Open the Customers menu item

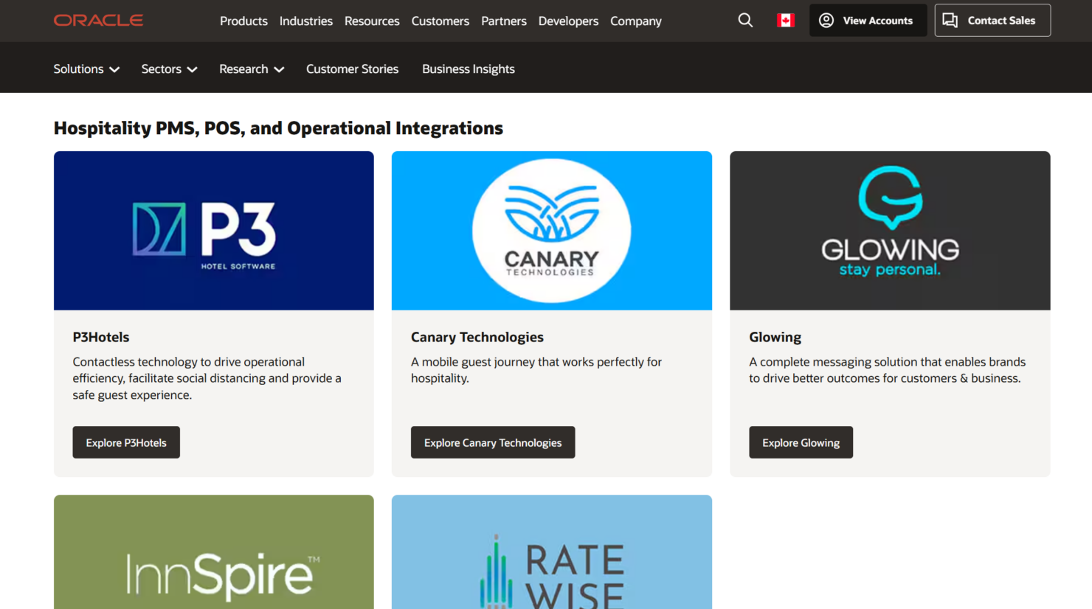point(440,21)
